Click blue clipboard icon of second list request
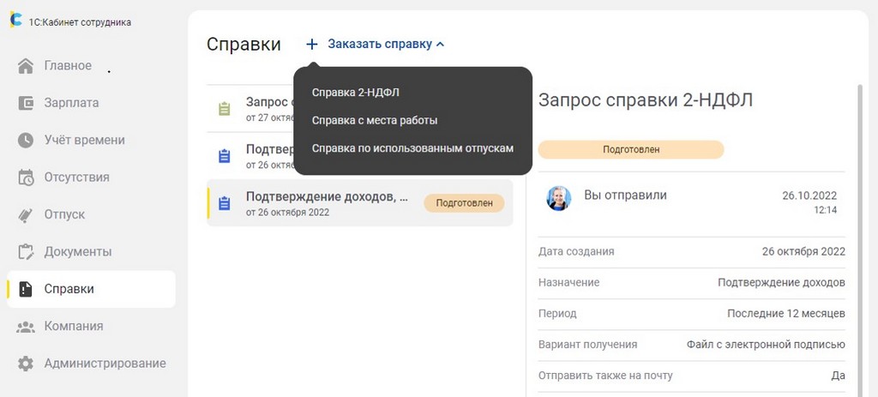The height and width of the screenshot is (397, 878). click(224, 156)
